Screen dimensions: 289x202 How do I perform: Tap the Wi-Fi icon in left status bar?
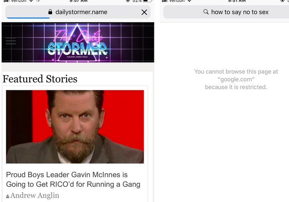point(31,1)
